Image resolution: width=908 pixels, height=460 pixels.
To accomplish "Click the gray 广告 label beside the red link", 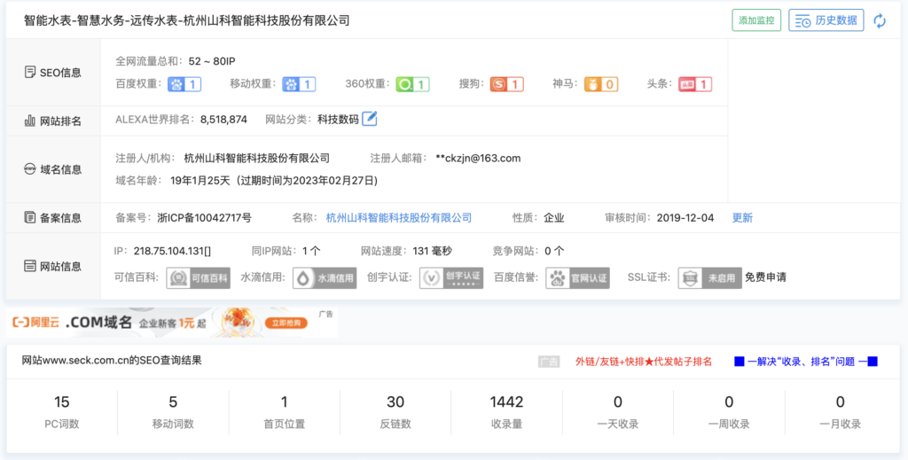I will (x=549, y=362).
